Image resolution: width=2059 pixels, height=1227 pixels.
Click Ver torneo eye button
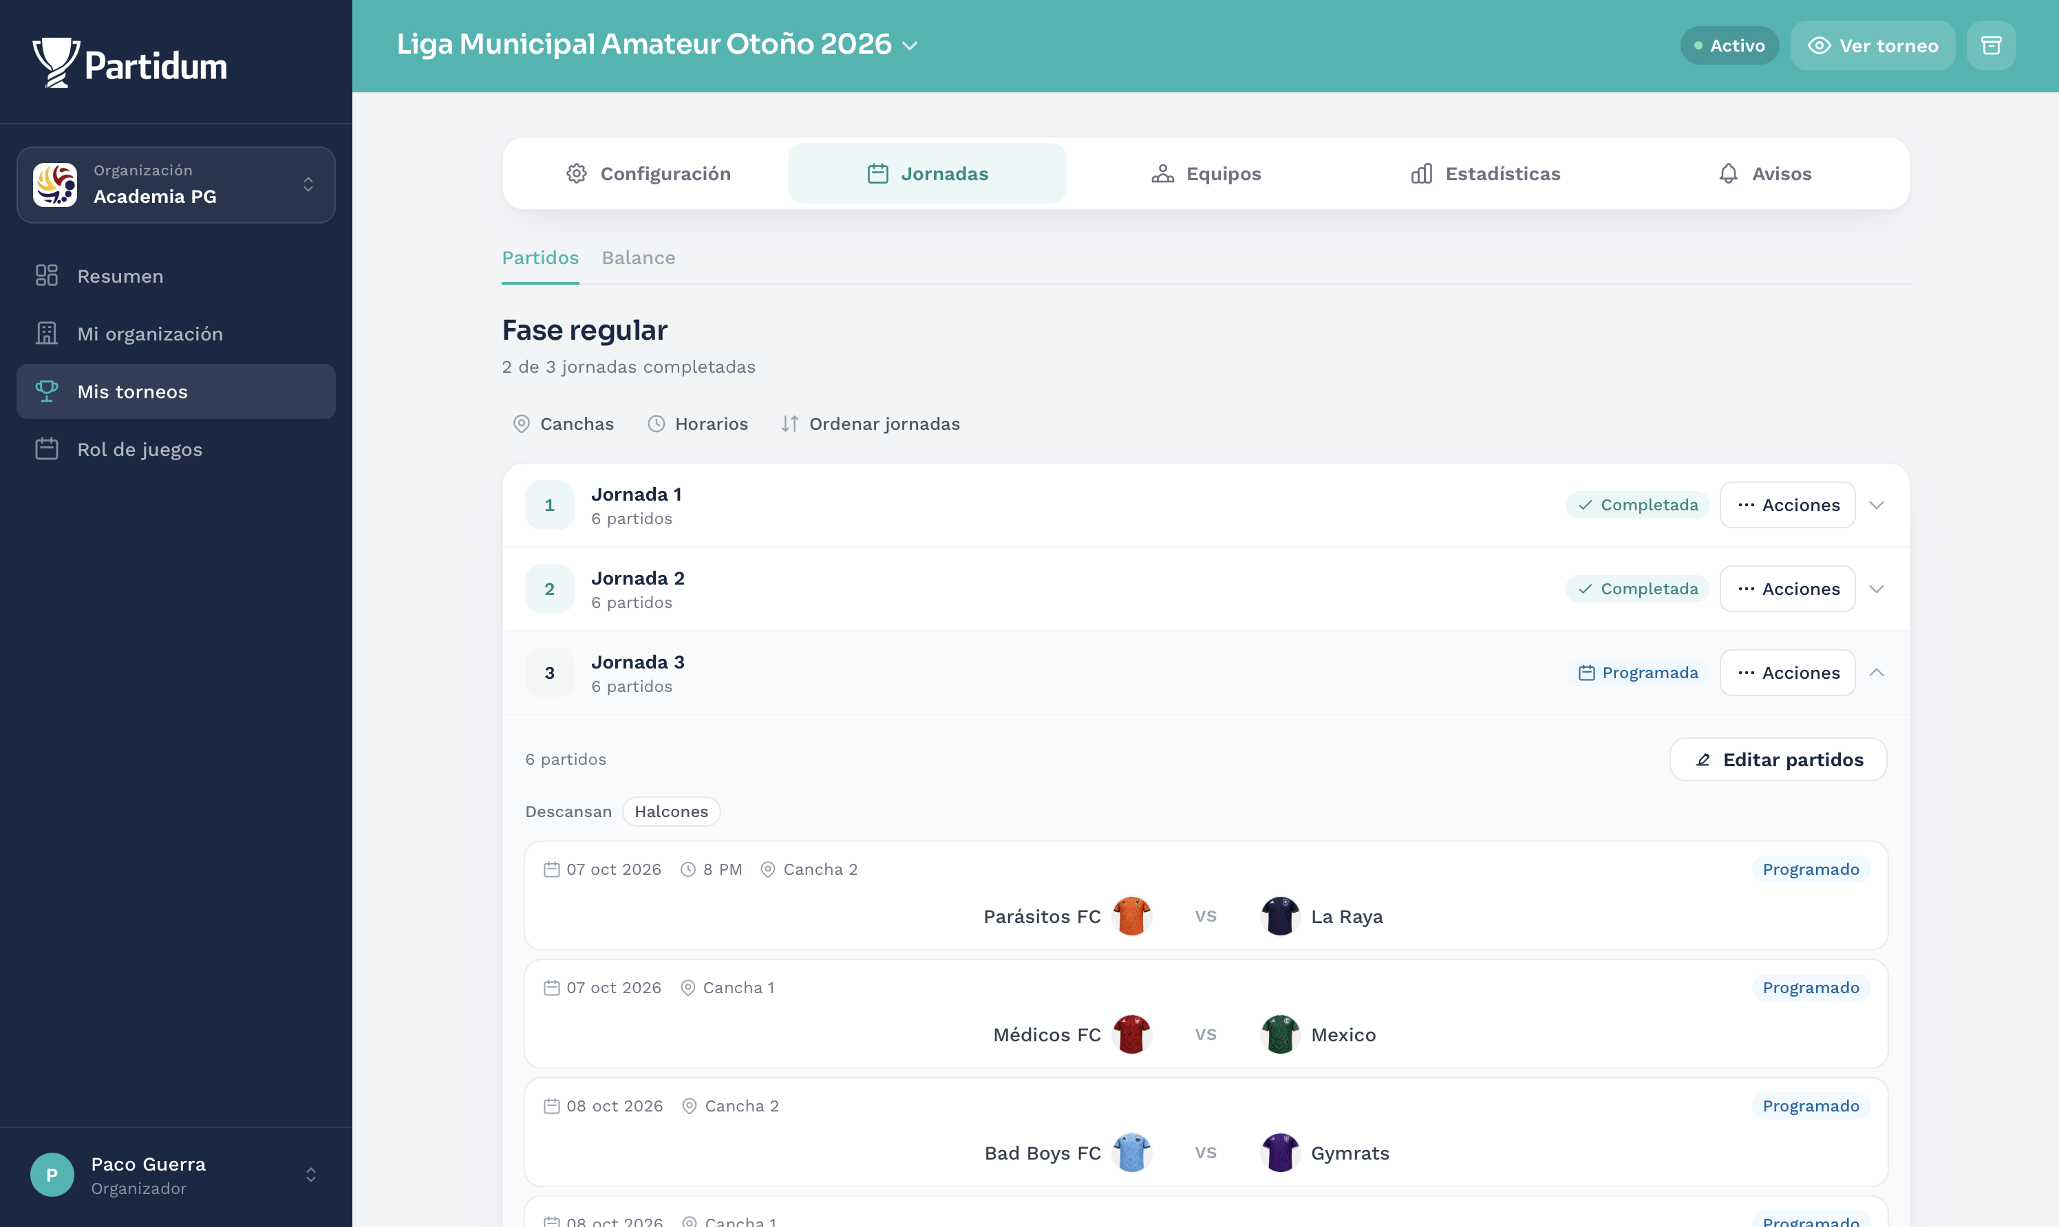click(1872, 45)
